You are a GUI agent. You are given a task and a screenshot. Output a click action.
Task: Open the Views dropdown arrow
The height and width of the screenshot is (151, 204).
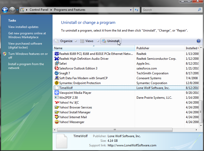click(98, 41)
